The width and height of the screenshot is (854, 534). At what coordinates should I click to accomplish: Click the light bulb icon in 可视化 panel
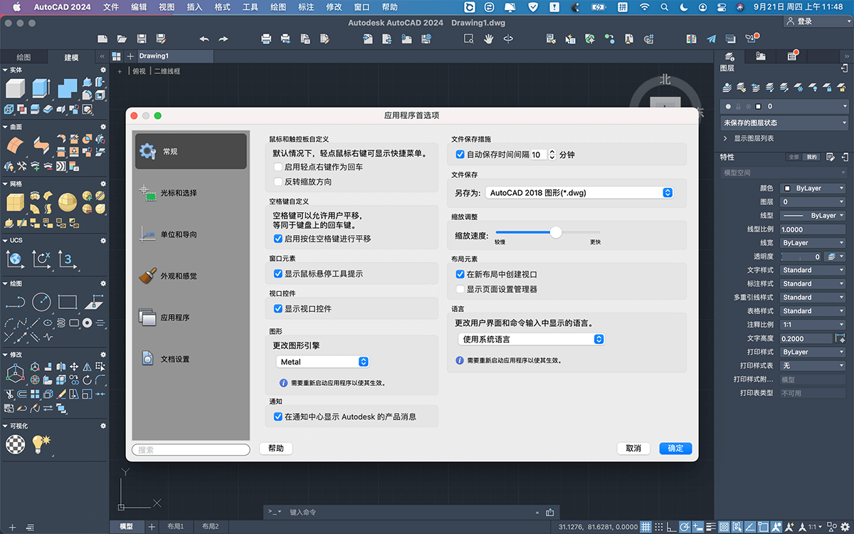41,444
